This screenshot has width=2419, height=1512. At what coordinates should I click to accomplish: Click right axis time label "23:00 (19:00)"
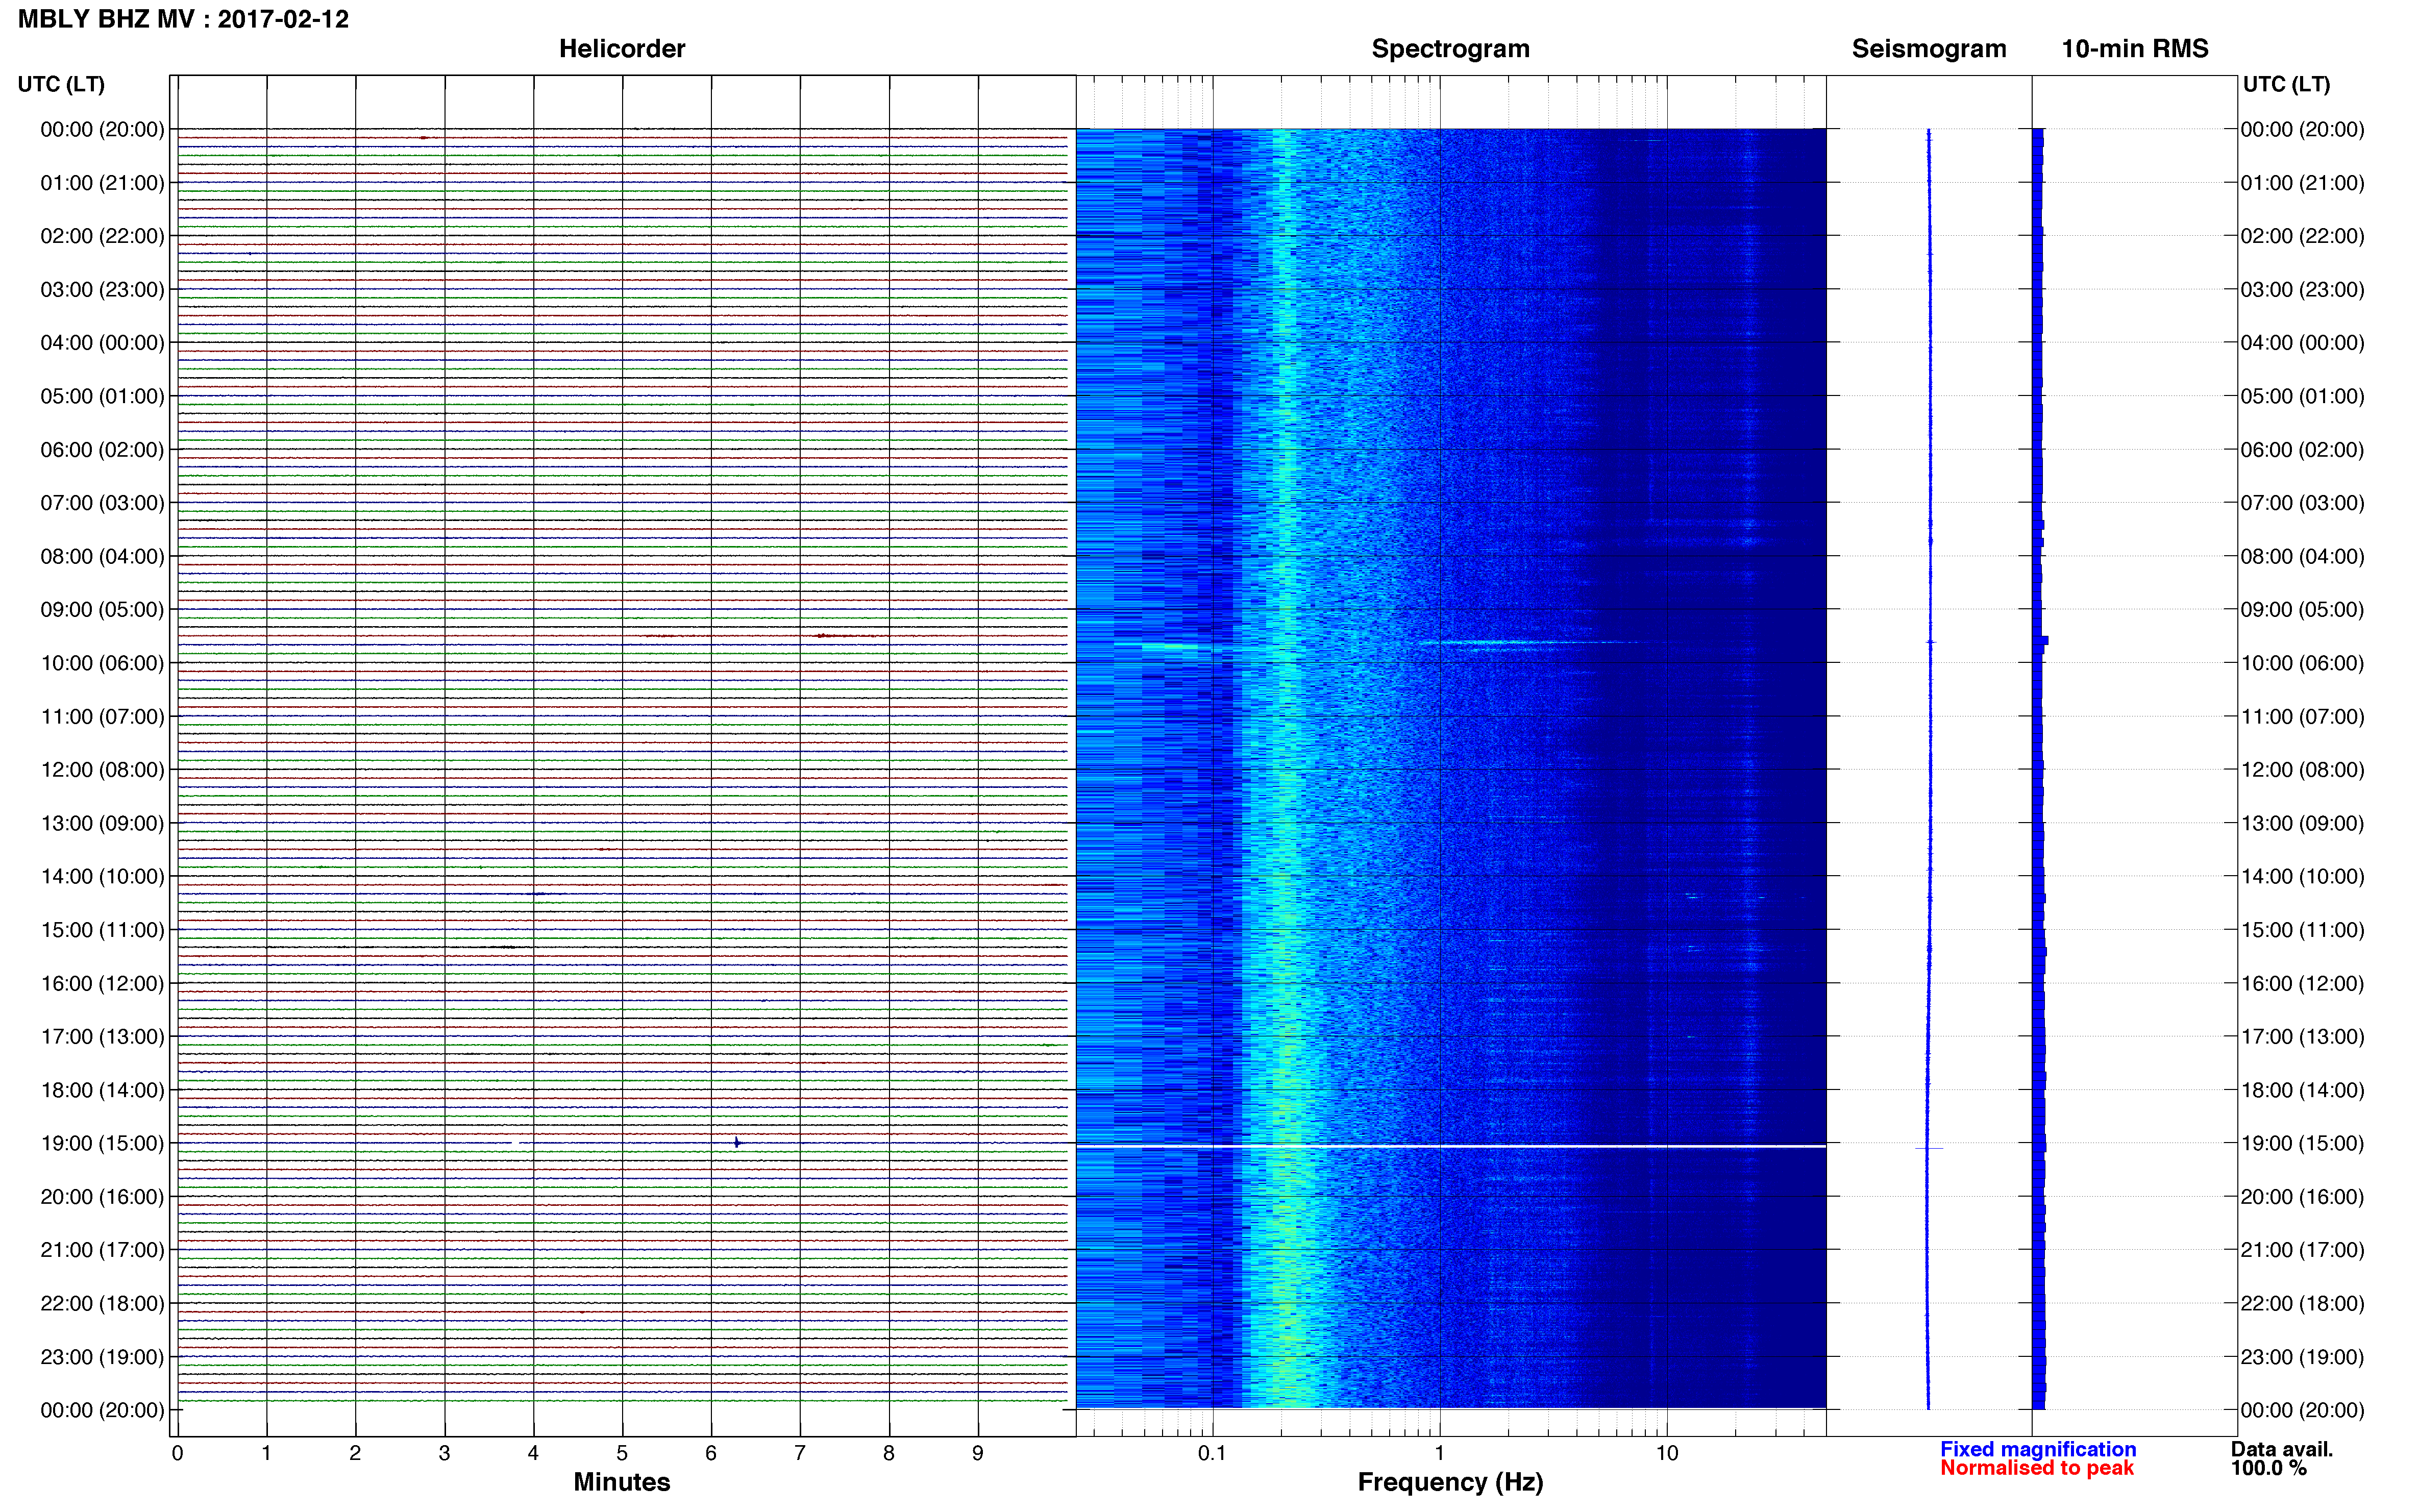click(2302, 1357)
